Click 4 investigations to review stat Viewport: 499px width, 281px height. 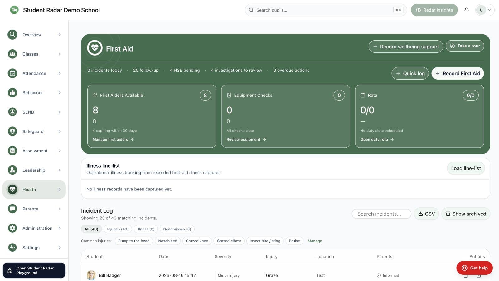click(x=236, y=71)
